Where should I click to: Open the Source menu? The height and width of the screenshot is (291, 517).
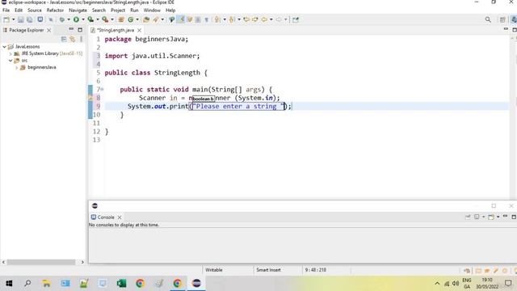(35, 11)
